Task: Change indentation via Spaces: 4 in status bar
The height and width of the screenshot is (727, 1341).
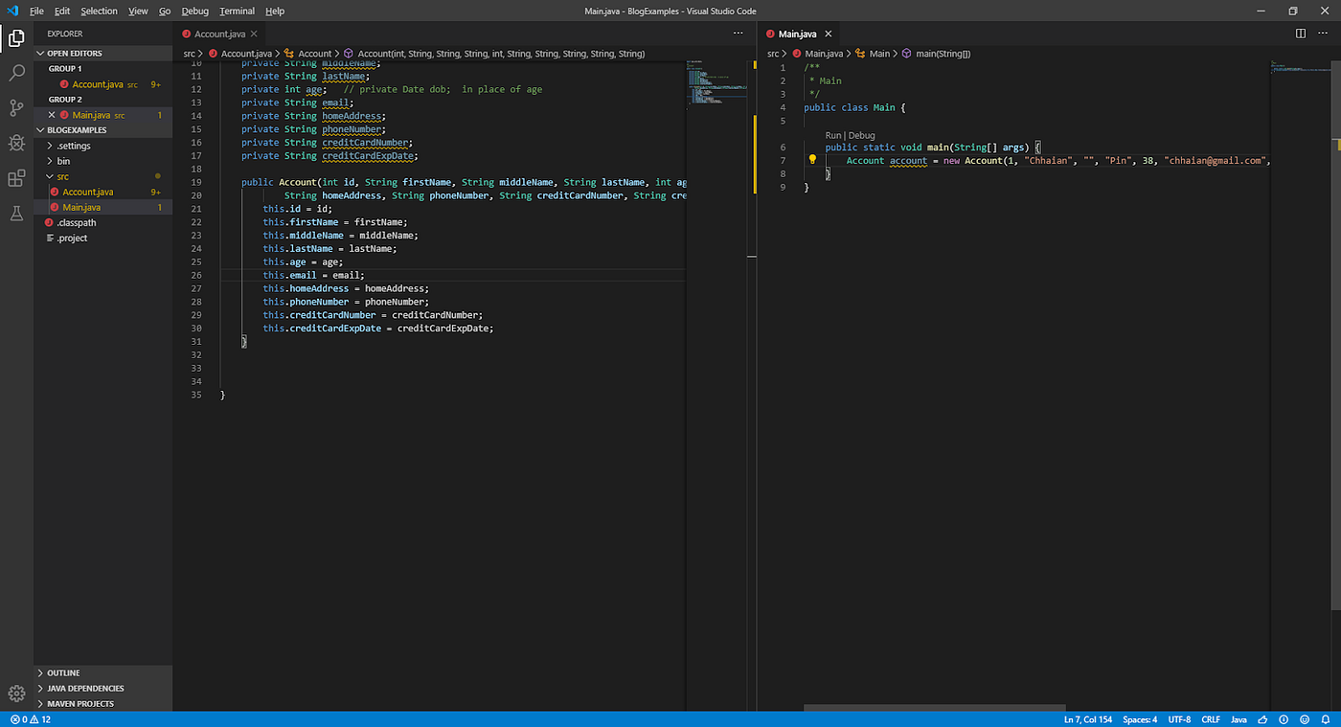Action: click(x=1139, y=718)
